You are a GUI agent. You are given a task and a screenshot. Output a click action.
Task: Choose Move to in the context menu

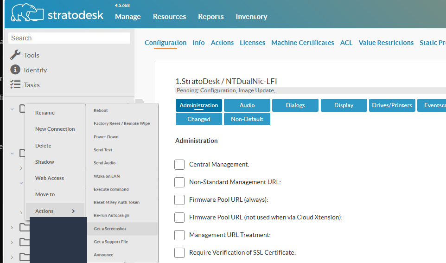click(x=45, y=194)
